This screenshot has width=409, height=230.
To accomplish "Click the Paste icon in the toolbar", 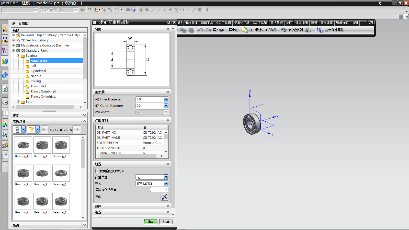I will point(191,30).
